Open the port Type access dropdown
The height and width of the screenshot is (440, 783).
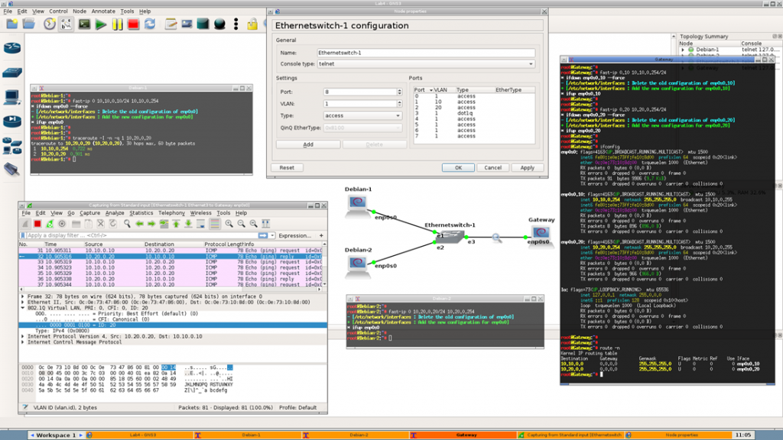pos(362,115)
